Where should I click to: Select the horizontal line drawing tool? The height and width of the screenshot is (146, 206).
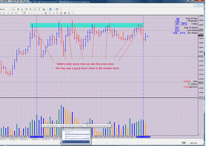tap(38, 13)
